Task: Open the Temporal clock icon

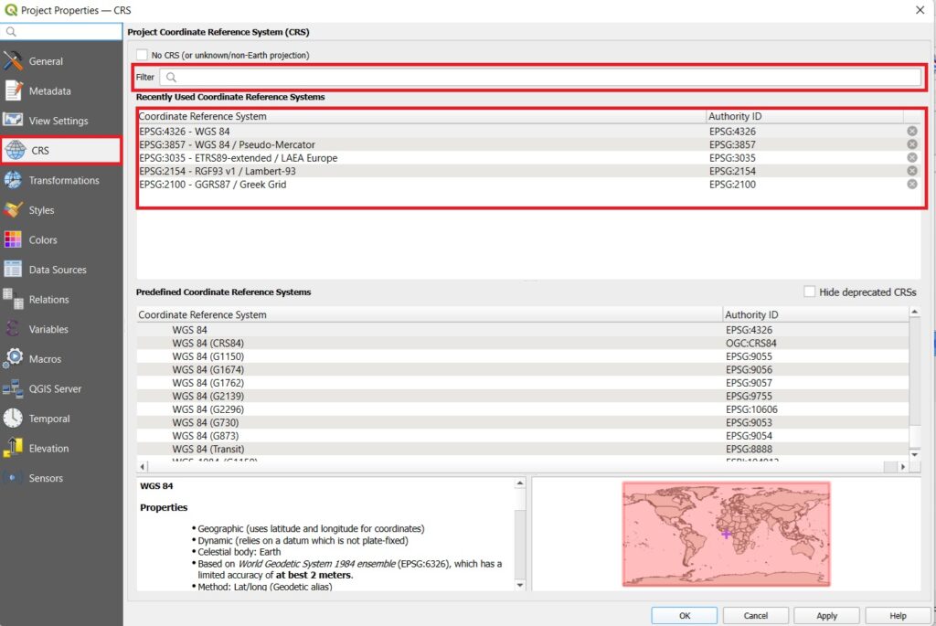Action: [x=13, y=419]
